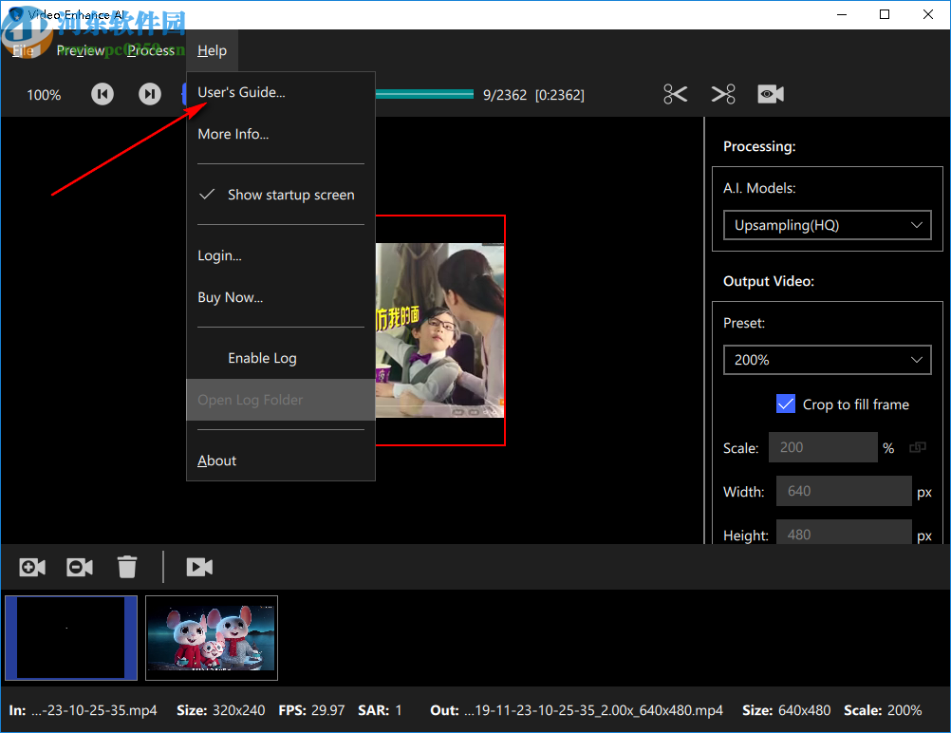Click the Login menu entry

(x=219, y=255)
